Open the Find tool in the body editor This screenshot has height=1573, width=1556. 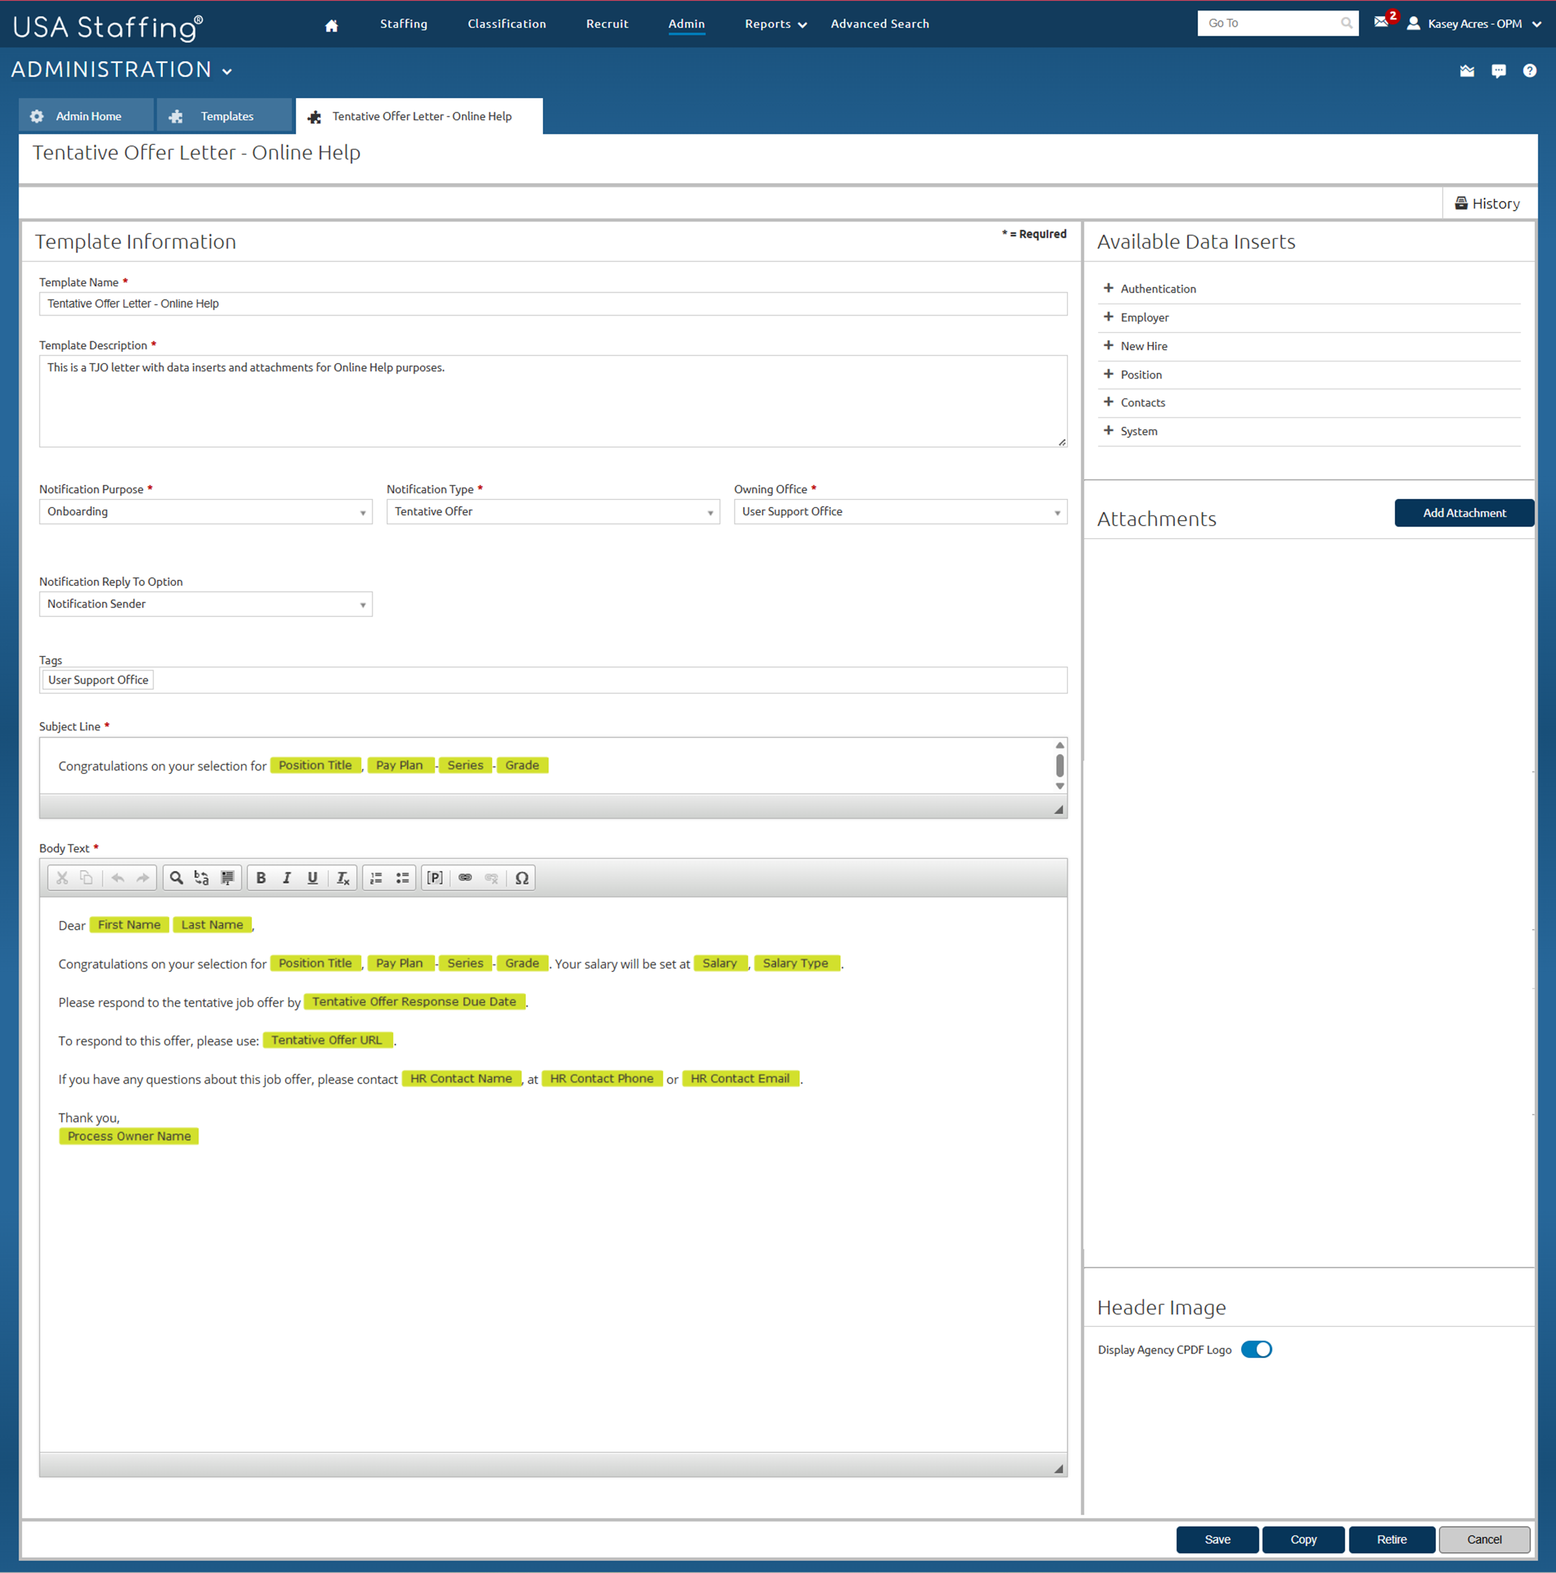176,877
